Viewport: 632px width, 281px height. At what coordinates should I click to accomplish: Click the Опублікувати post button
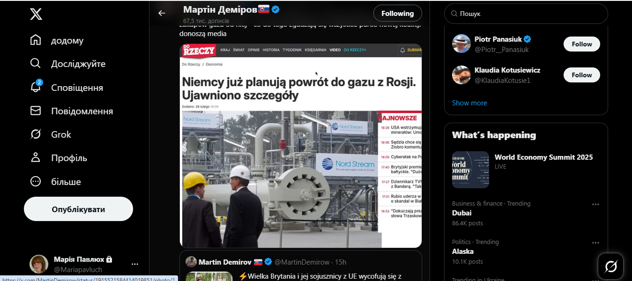[x=78, y=209]
